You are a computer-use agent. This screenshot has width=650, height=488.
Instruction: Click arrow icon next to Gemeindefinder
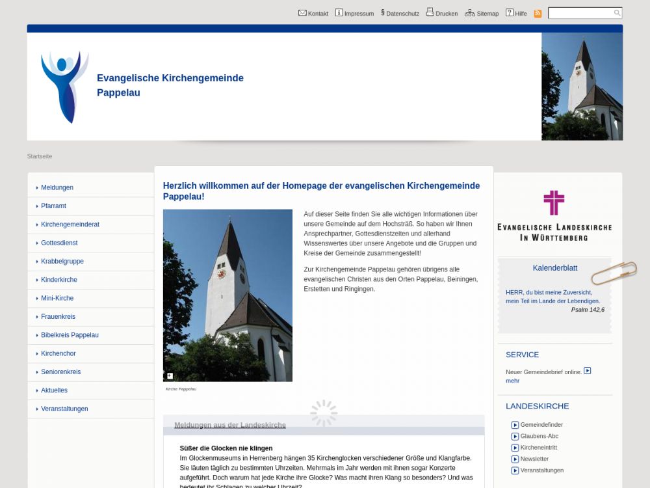pos(515,425)
